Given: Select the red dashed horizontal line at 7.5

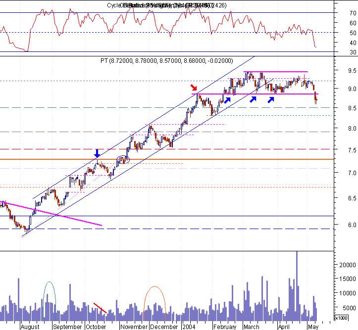Looking at the screenshot, I should pos(167,149).
